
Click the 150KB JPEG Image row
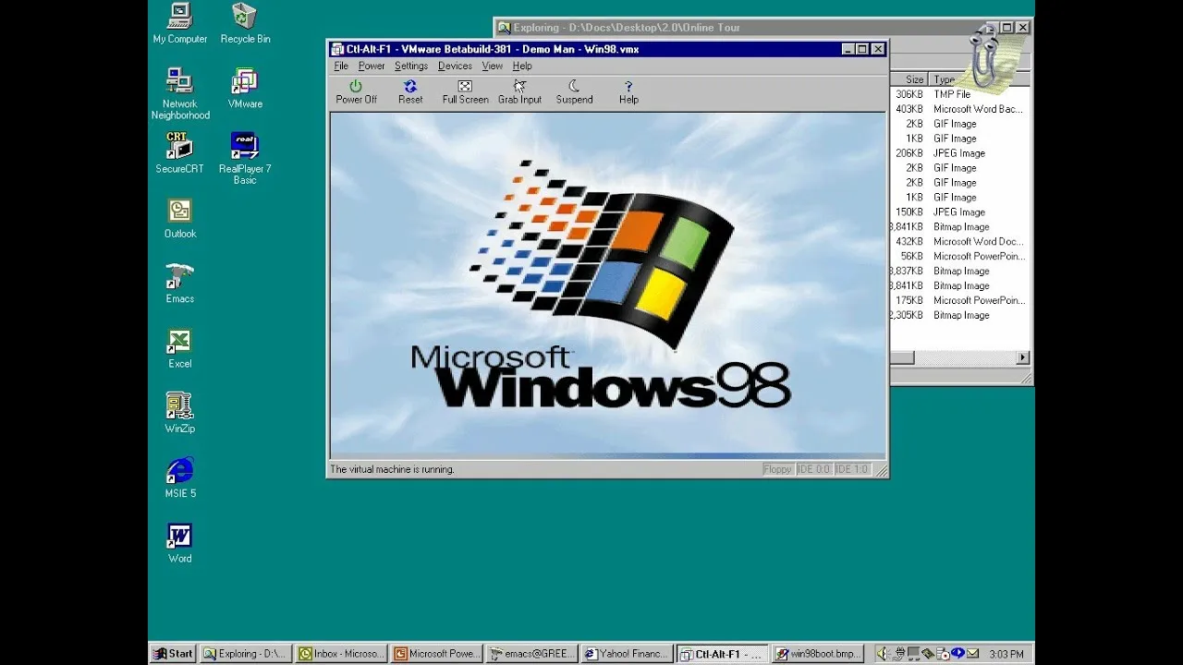click(x=959, y=212)
